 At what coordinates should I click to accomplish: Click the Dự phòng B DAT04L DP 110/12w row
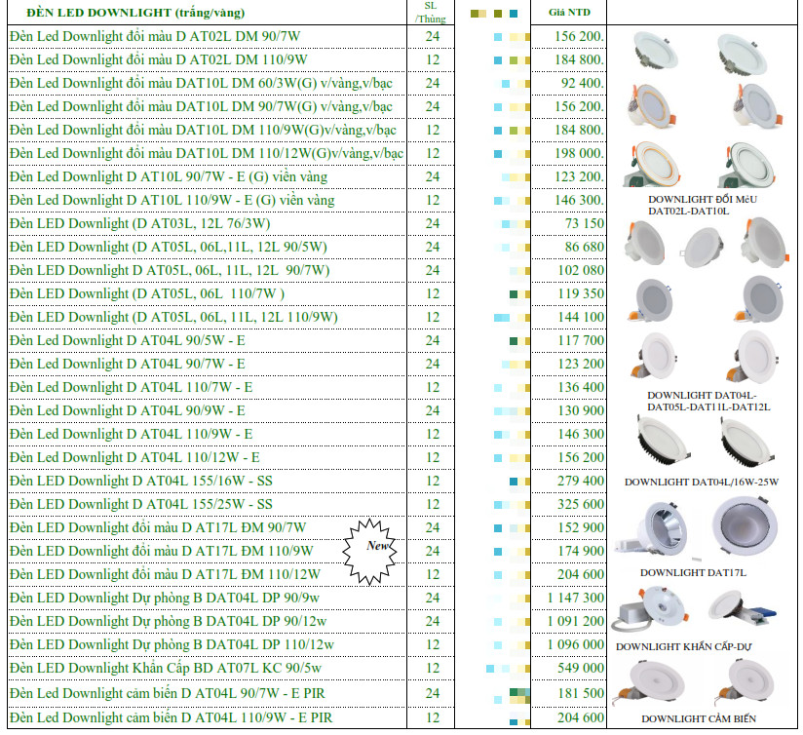172,644
